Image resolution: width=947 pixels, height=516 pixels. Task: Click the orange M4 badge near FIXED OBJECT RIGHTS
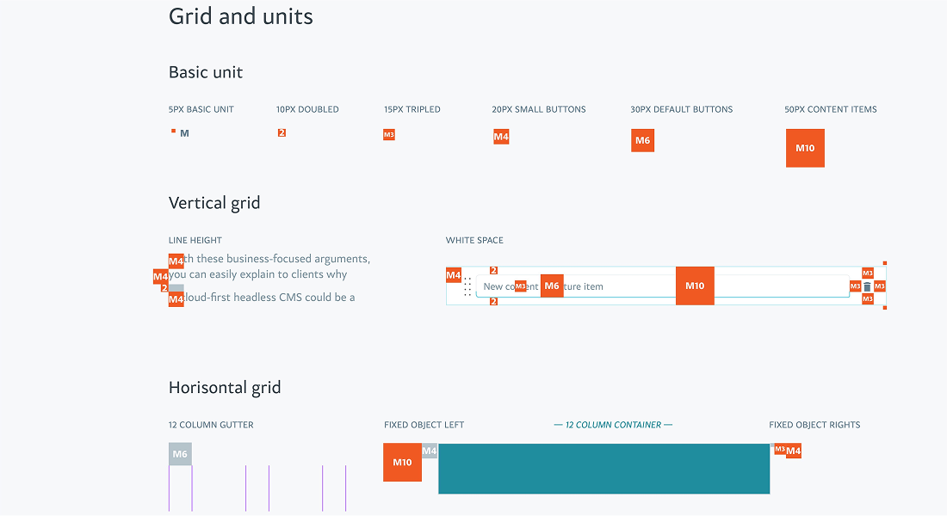[x=794, y=450]
